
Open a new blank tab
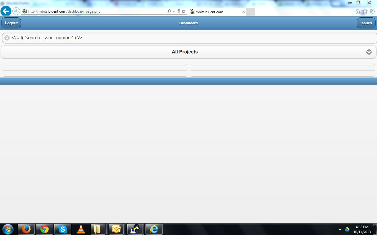coord(251,12)
